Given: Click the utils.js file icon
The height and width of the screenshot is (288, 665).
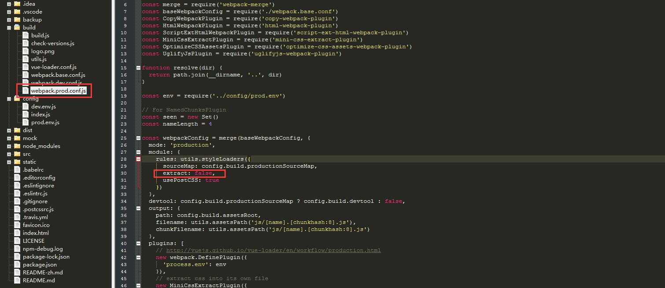Looking at the screenshot, I should coord(26,59).
